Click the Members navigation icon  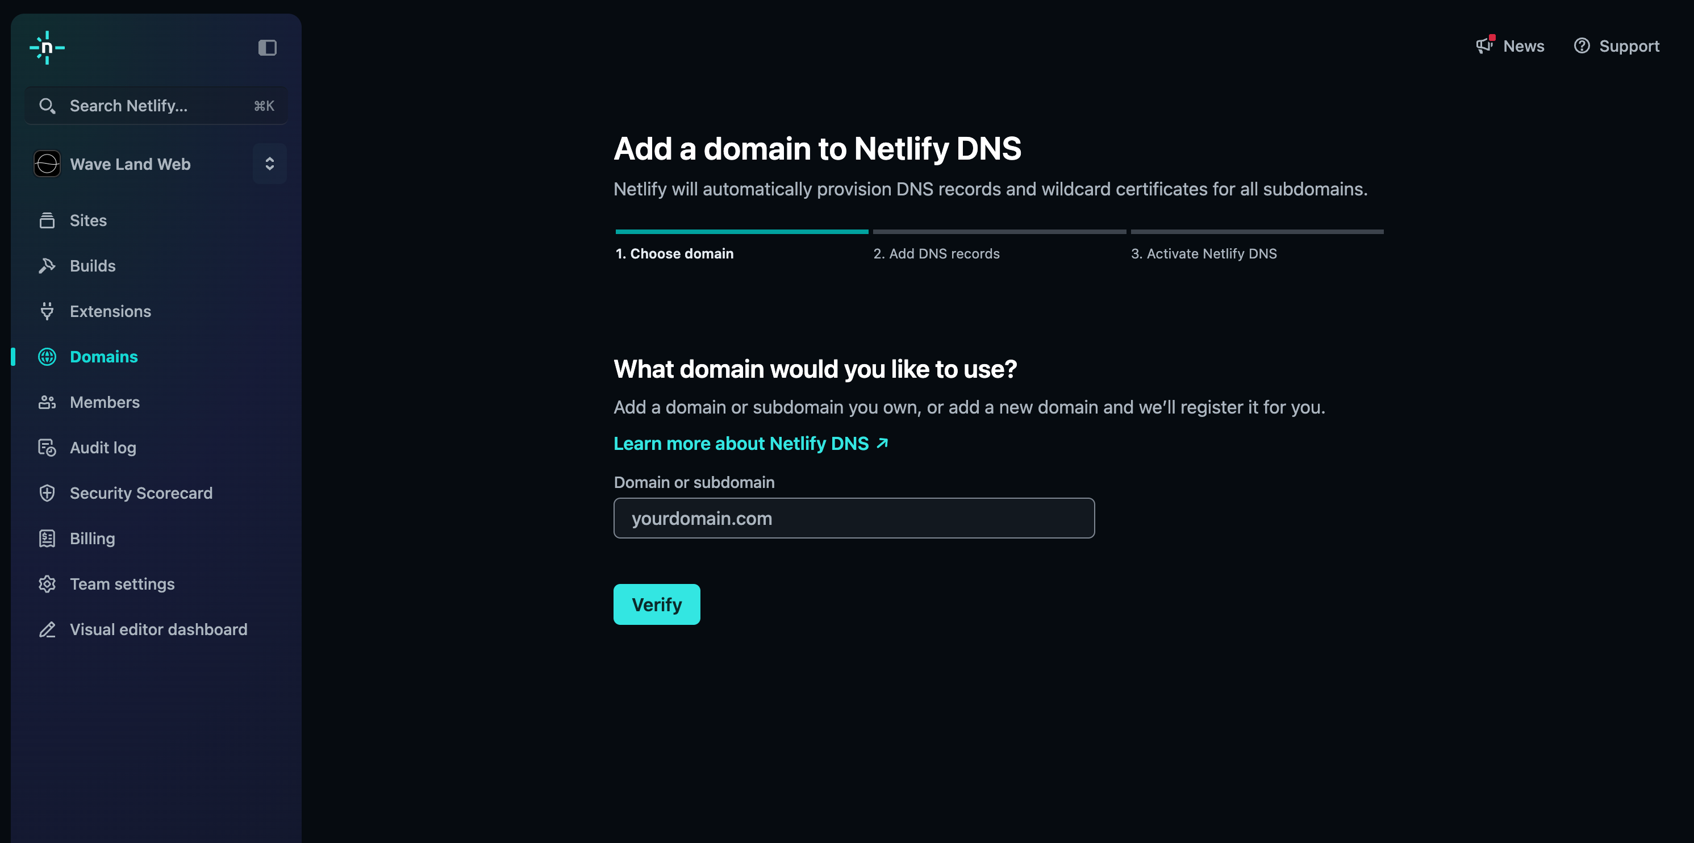47,401
